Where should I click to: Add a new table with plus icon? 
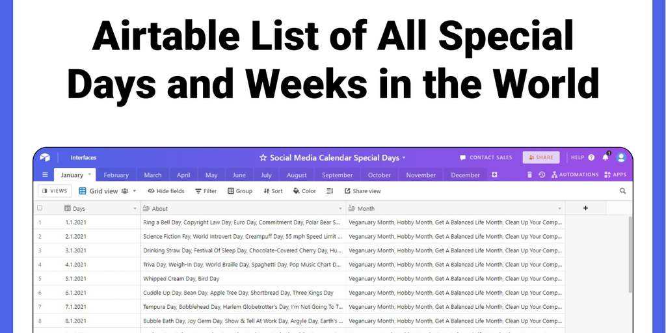[x=494, y=174]
